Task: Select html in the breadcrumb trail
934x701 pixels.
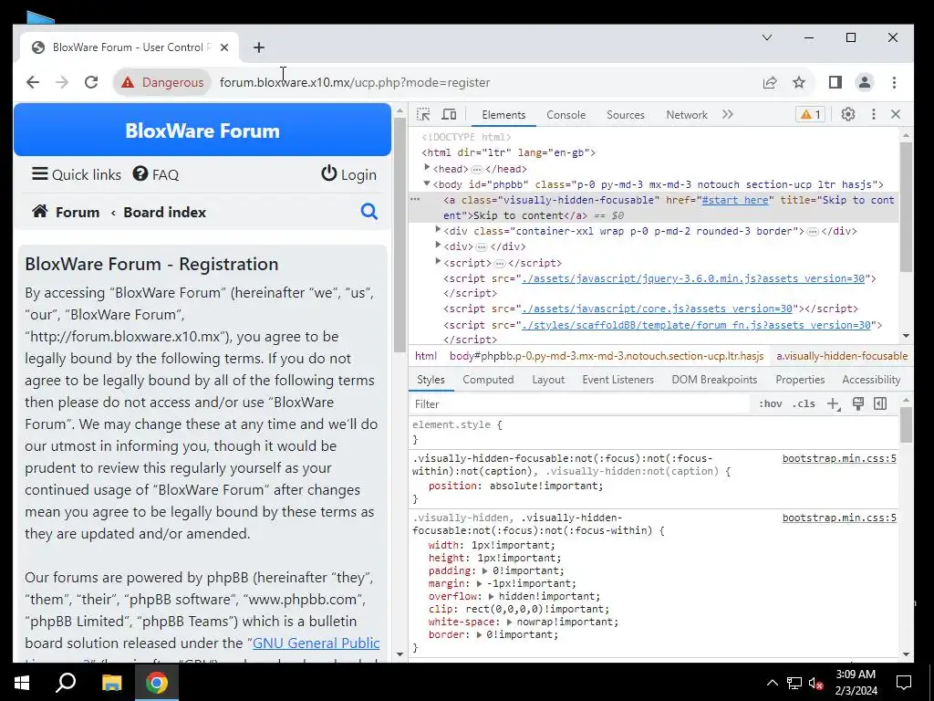Action: [425, 356]
